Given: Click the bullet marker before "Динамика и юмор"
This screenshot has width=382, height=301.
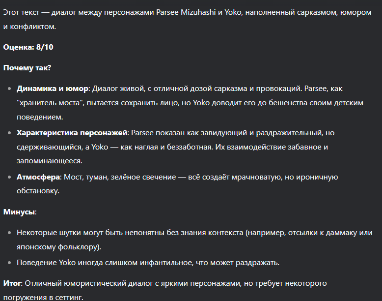Looking at the screenshot, I should tap(9, 89).
